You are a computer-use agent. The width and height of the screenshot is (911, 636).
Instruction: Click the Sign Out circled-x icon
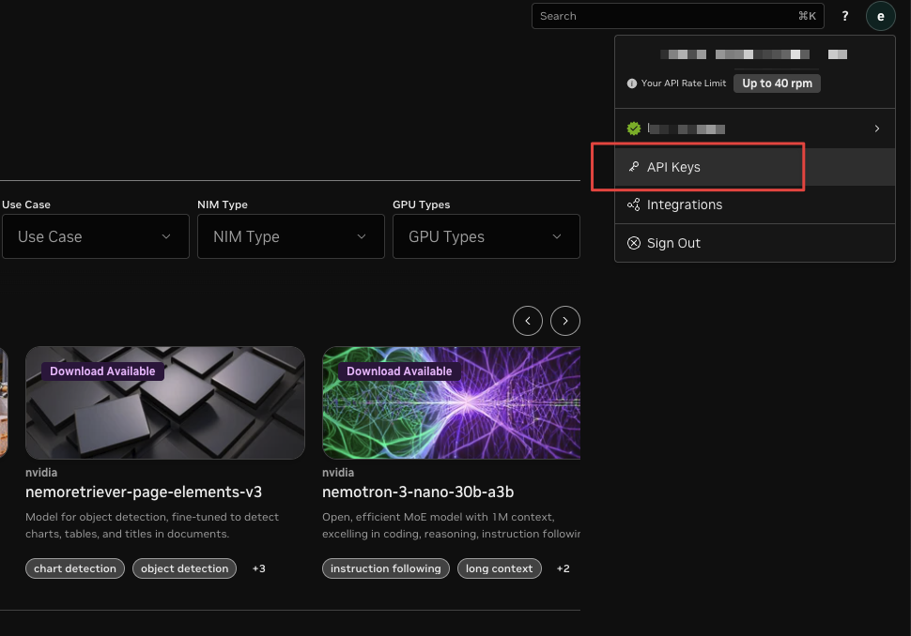tap(634, 243)
